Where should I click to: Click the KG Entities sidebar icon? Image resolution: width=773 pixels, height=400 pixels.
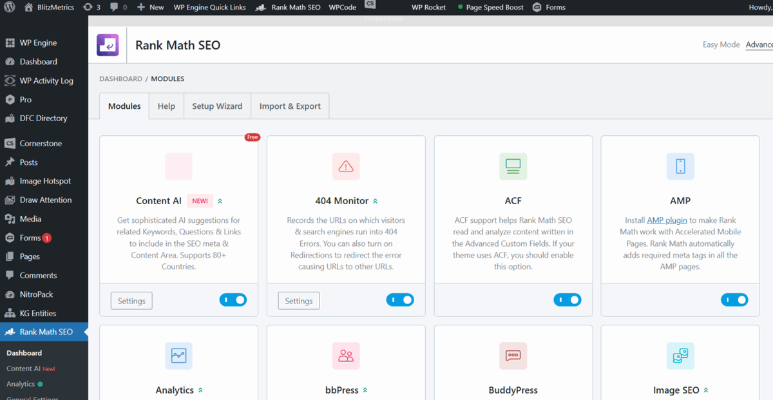pos(10,313)
